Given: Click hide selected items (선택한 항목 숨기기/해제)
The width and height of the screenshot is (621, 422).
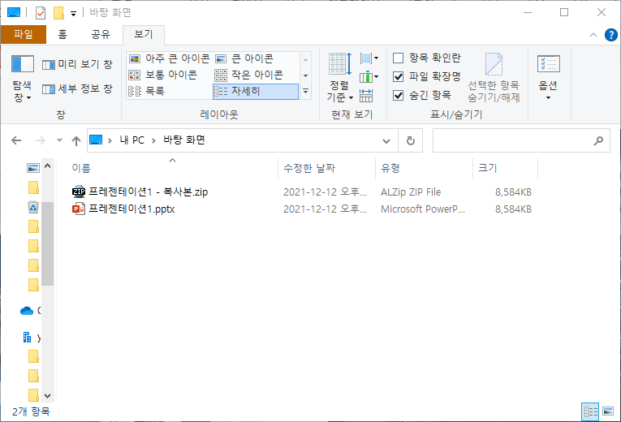Looking at the screenshot, I should click(494, 78).
